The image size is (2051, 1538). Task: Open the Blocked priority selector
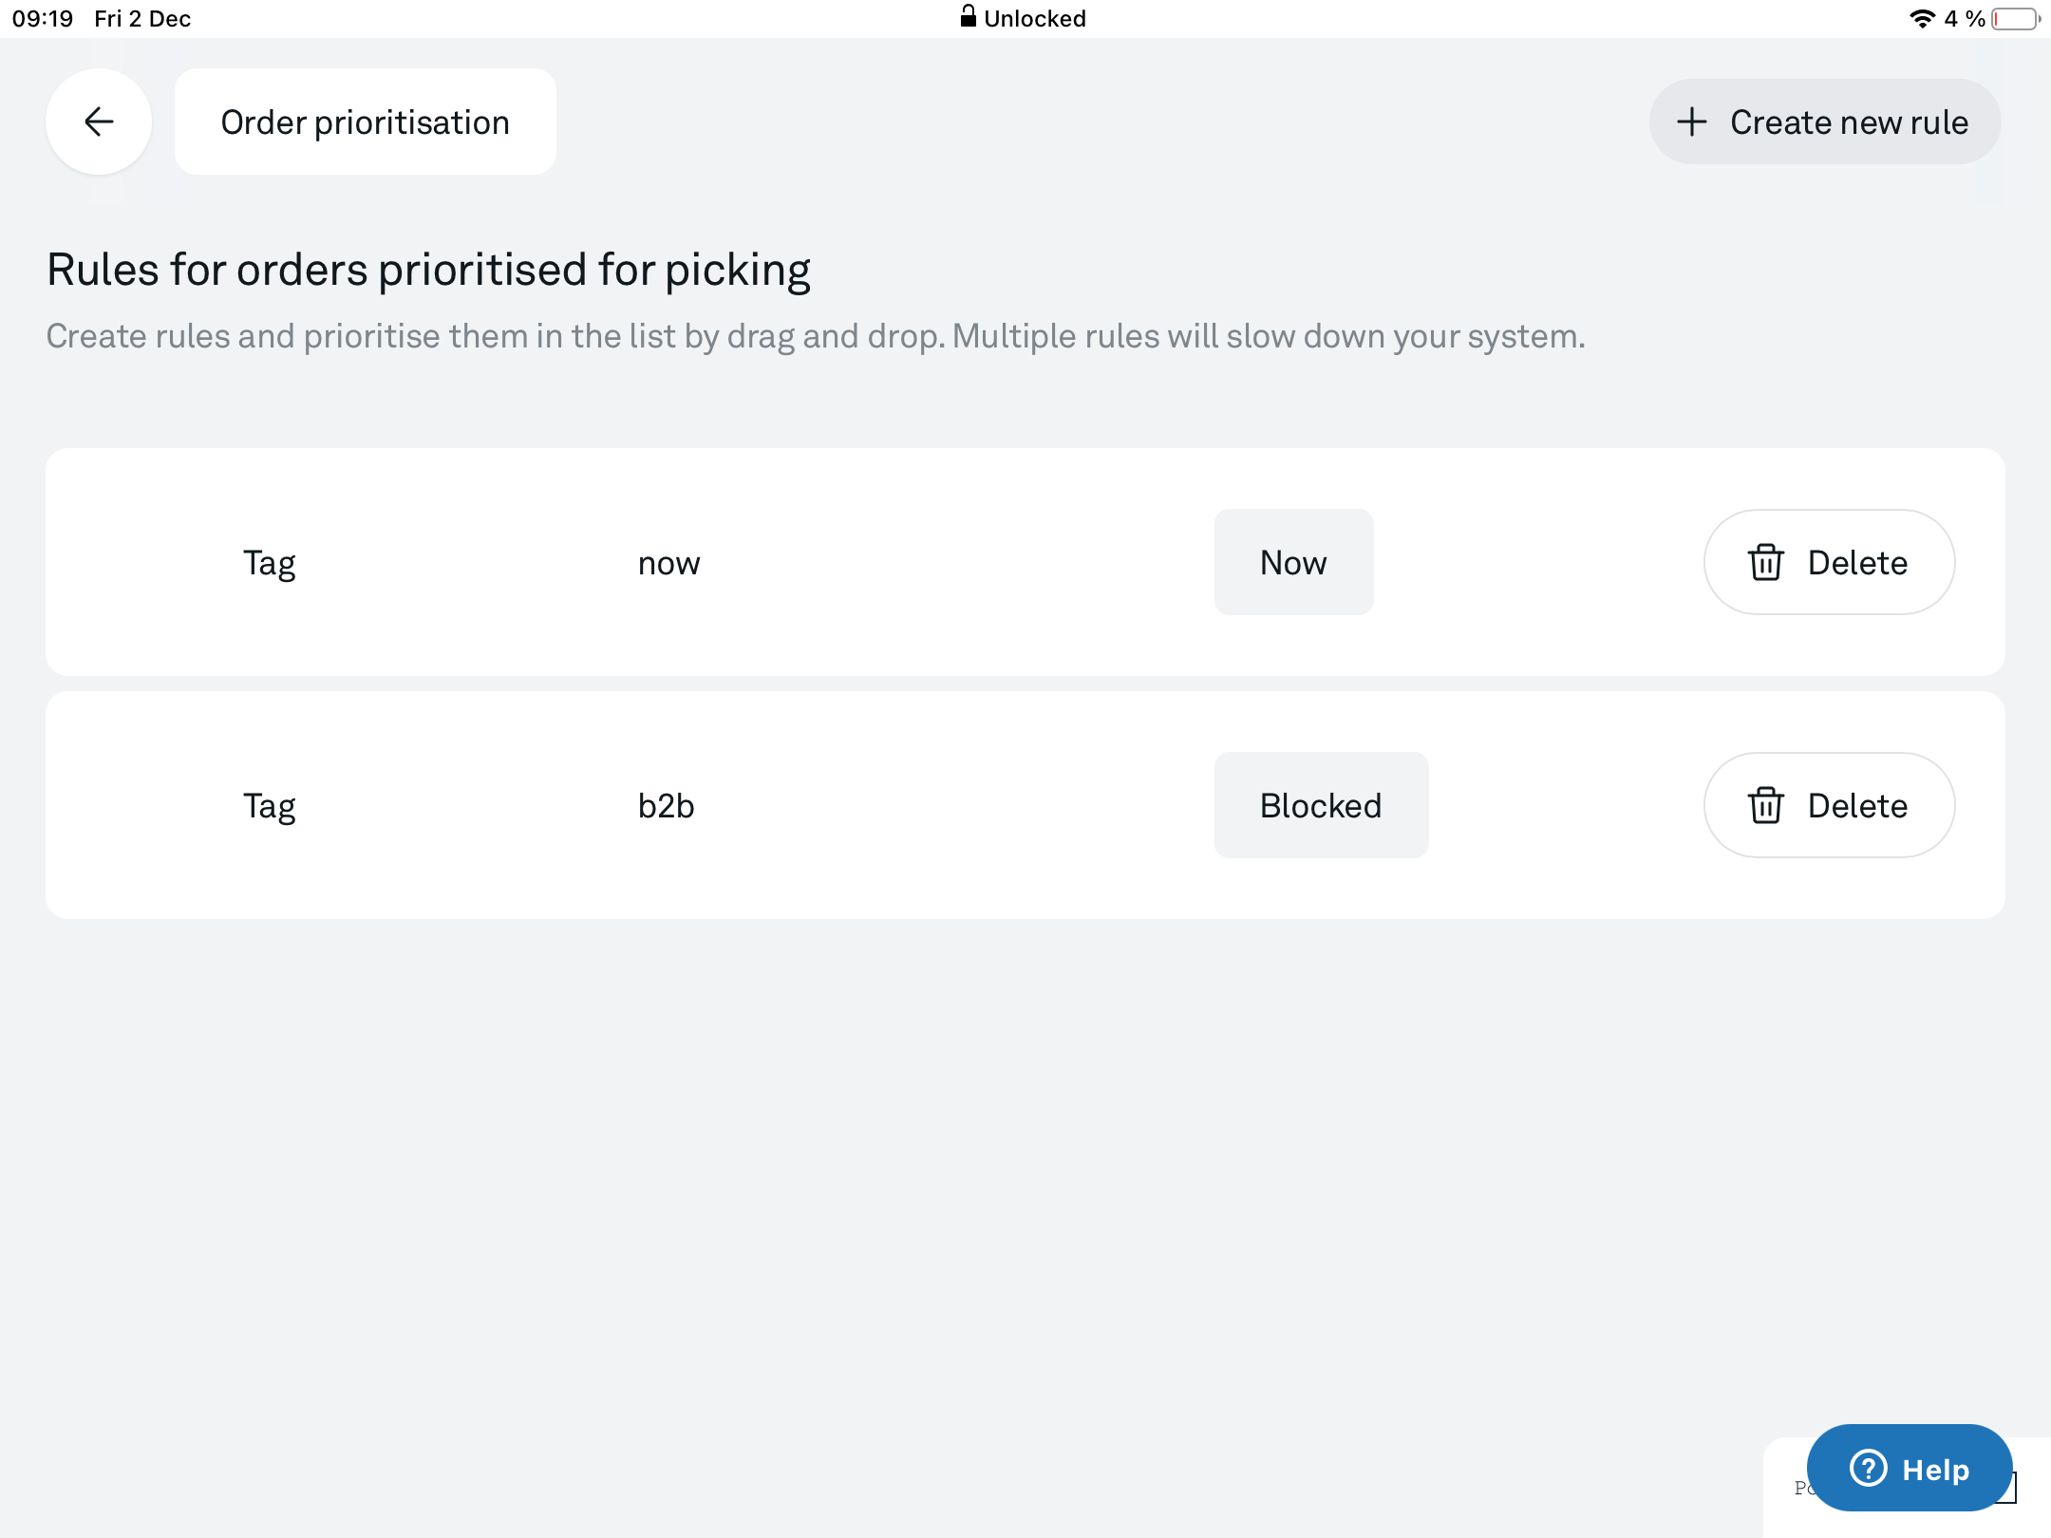[1321, 805]
